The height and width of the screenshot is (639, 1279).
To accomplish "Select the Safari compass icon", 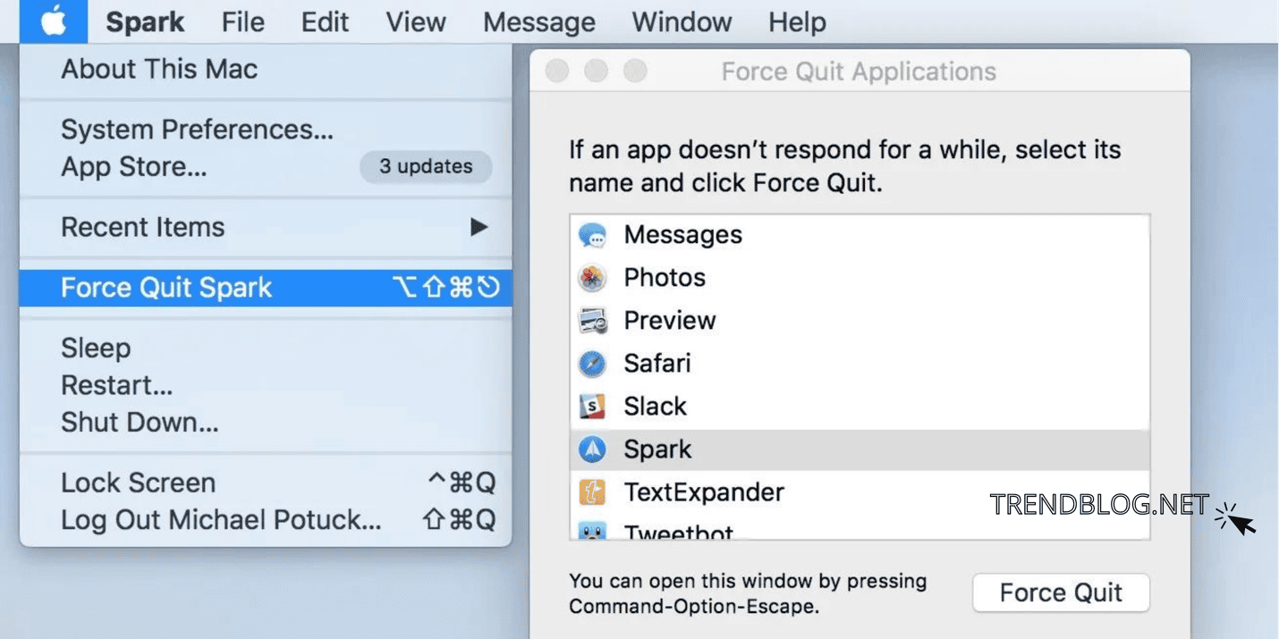I will tap(592, 364).
